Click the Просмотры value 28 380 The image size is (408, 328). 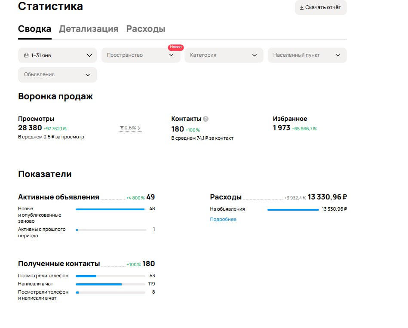coord(30,128)
